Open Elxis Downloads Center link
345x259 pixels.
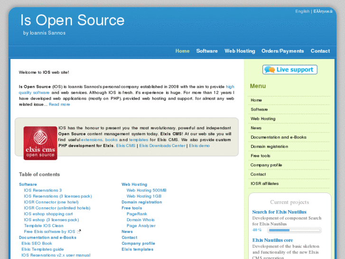[x=162, y=146]
